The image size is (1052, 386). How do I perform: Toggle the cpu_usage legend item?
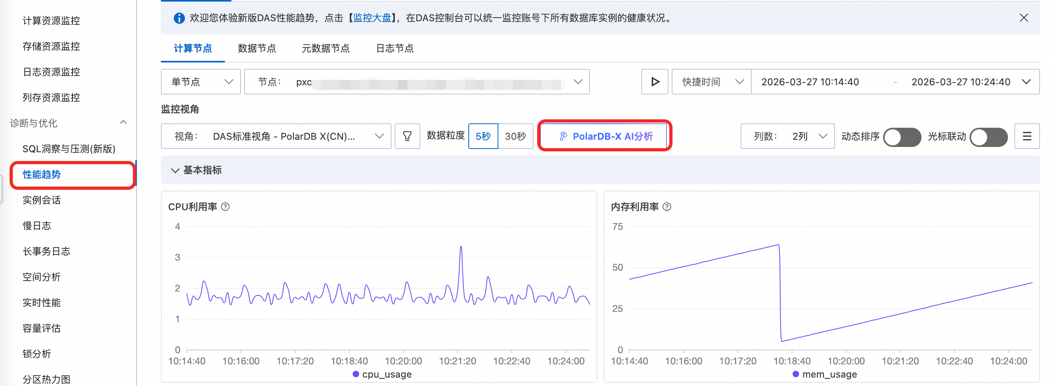[382, 374]
